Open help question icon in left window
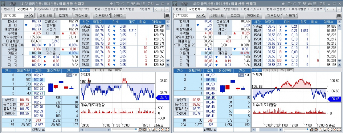Screen dimensions: 343x133 click(133, 4)
